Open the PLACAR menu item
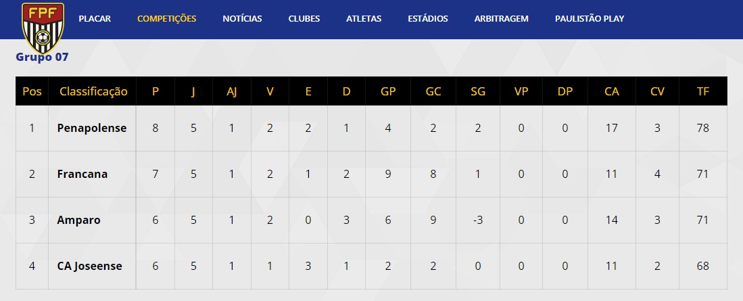The height and width of the screenshot is (301, 743). [95, 19]
